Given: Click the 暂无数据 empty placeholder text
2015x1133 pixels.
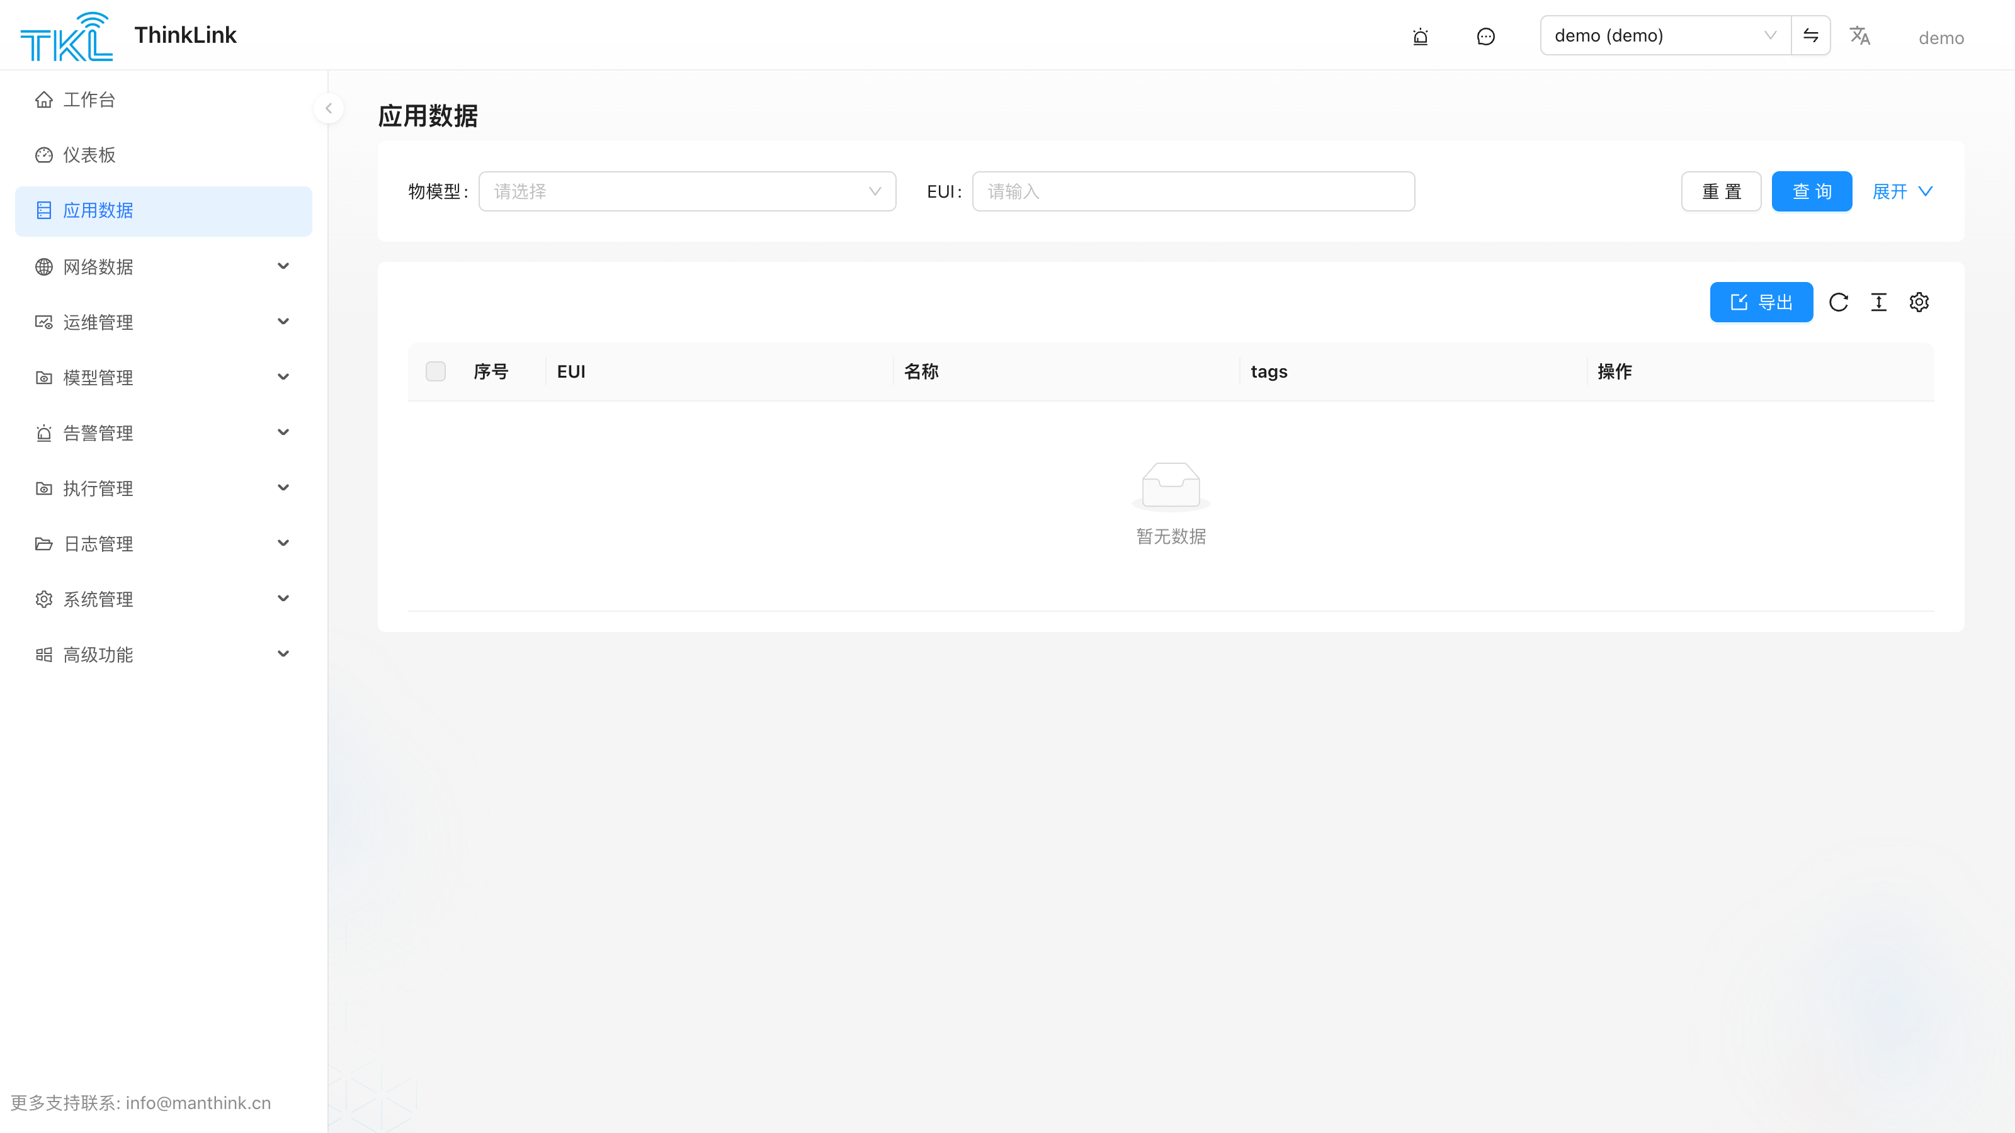Looking at the screenshot, I should tap(1171, 536).
